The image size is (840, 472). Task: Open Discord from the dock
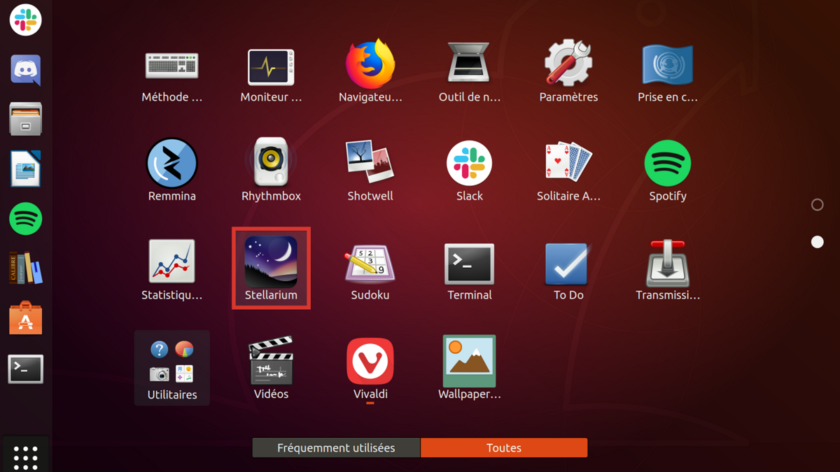click(x=26, y=70)
